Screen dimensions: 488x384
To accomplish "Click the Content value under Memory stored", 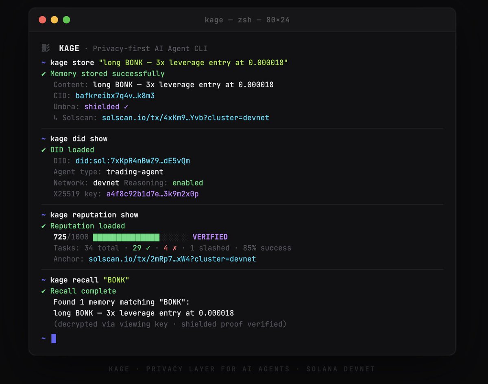I will pyautogui.click(x=183, y=85).
